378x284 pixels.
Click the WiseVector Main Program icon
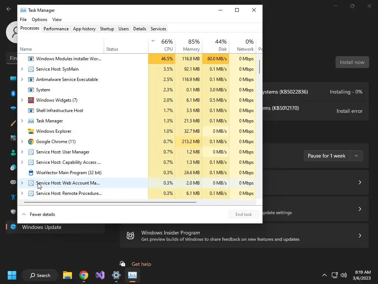point(31,173)
